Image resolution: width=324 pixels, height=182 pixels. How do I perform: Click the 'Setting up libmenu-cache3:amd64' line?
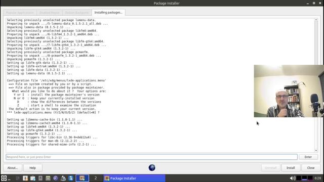click(x=47, y=123)
